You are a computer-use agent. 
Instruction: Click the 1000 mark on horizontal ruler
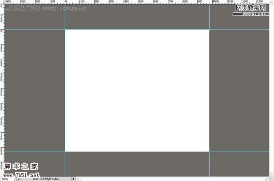215,1
